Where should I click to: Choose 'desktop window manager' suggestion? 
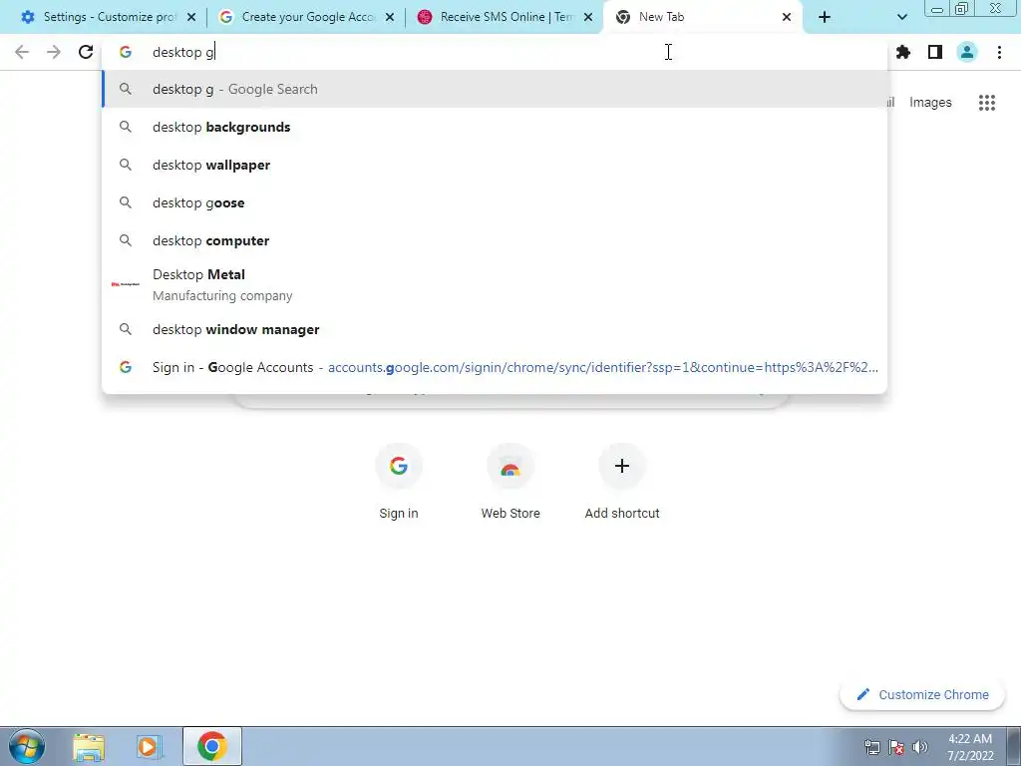[x=495, y=329]
